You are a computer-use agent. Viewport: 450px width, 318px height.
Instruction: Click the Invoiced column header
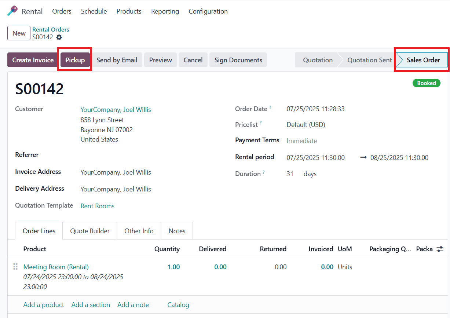click(321, 249)
